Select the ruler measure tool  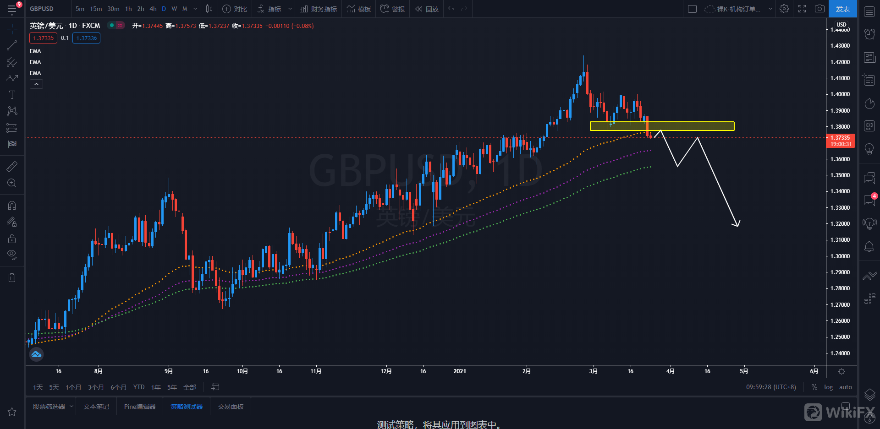point(12,167)
